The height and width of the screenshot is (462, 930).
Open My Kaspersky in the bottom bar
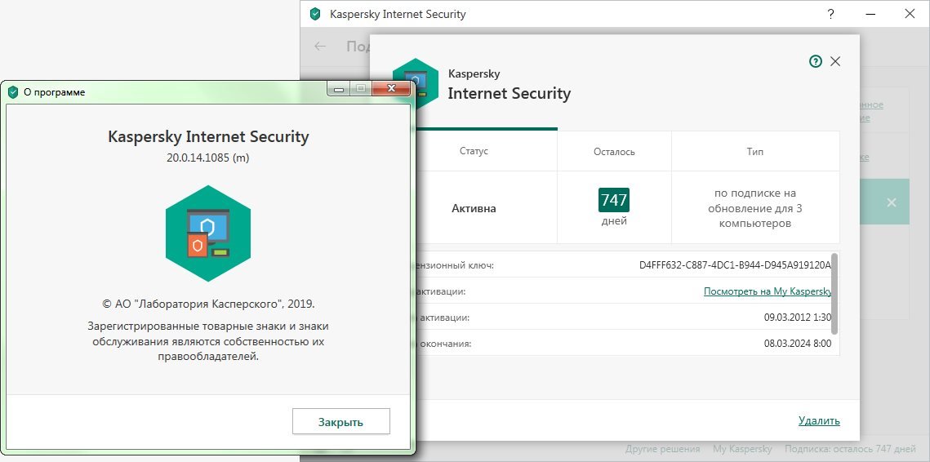point(742,449)
